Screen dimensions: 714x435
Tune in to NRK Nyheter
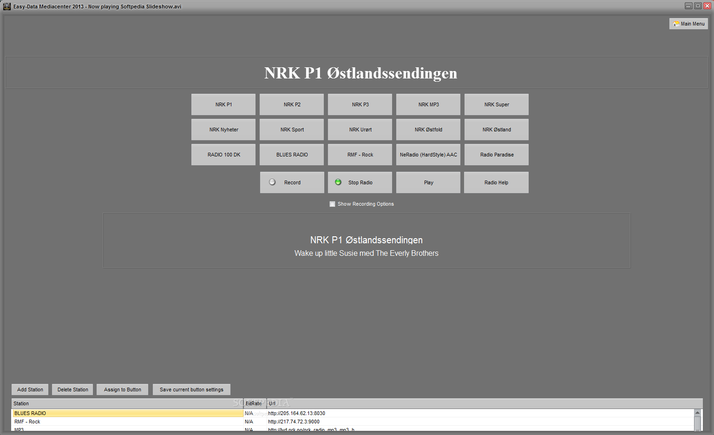223,130
